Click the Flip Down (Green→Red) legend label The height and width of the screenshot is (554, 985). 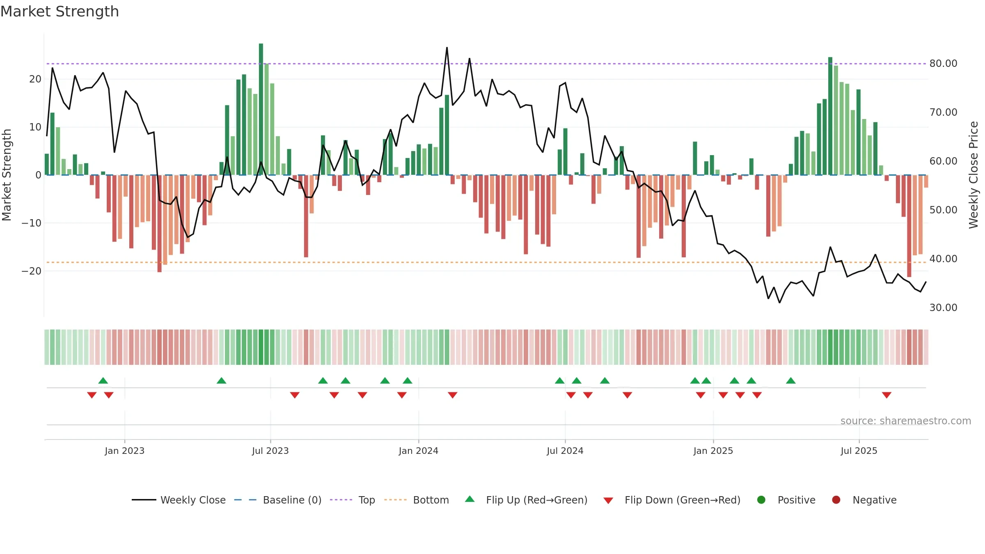point(683,500)
